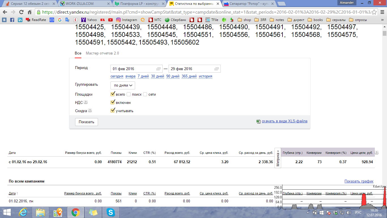Switch the РУС keyboard language indicator
The height and width of the screenshot is (218, 387).
(x=358, y=212)
